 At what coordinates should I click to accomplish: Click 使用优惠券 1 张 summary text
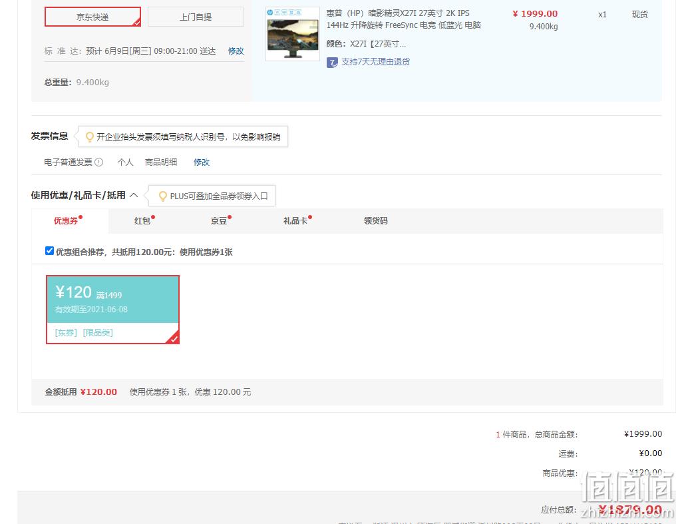point(190,392)
